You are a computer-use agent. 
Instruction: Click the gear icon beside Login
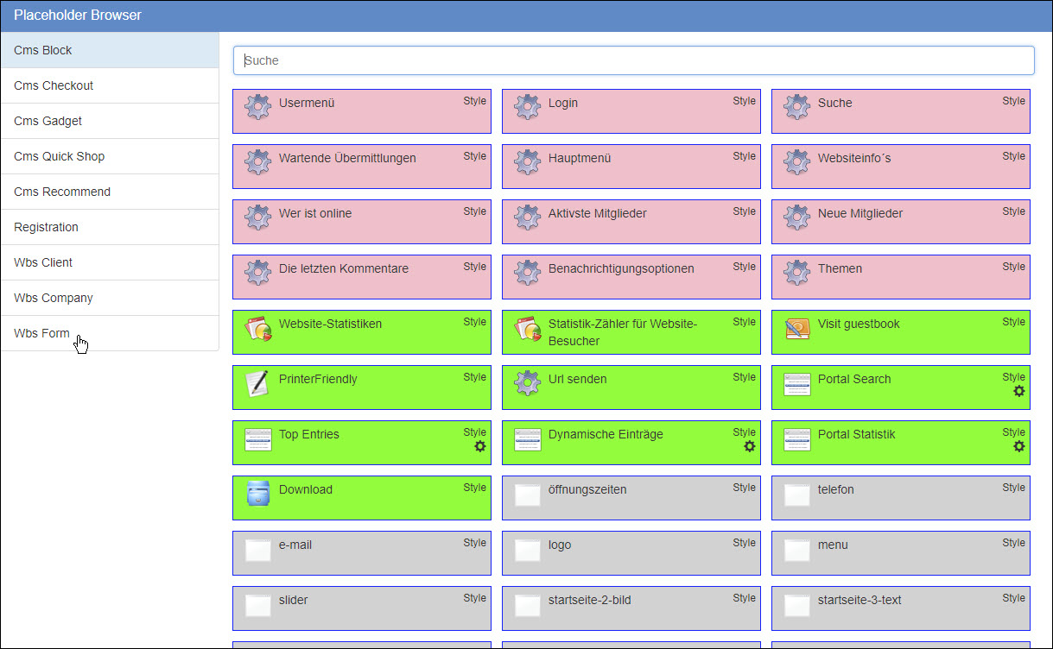coord(527,106)
